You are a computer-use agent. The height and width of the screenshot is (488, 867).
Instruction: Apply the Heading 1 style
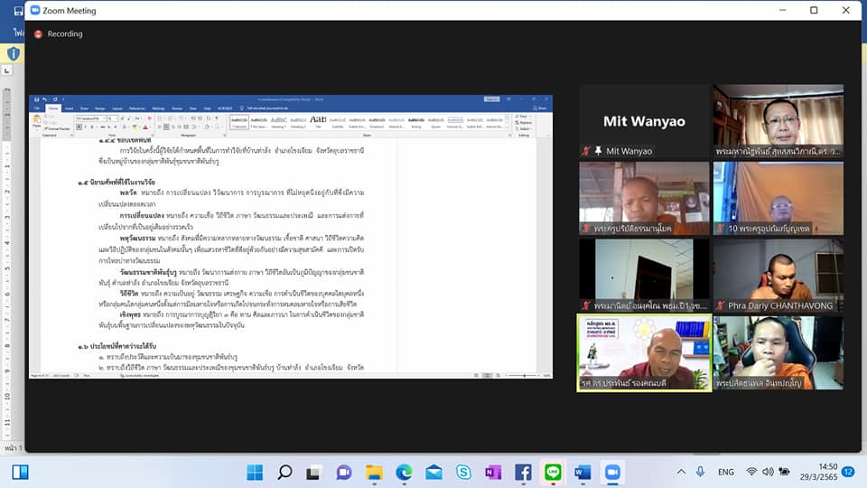tap(279, 122)
